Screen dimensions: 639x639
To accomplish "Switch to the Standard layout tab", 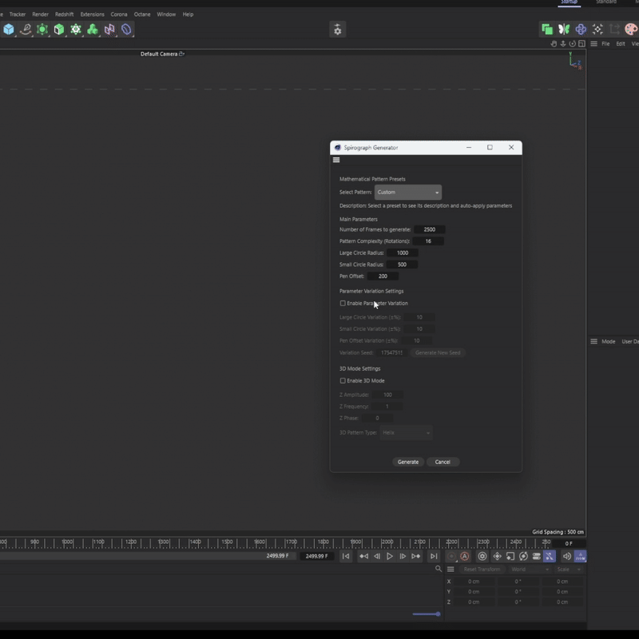I will pos(606,2).
